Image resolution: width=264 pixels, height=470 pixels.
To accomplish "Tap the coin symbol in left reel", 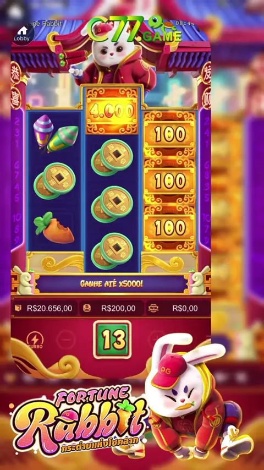I will pyautogui.click(x=54, y=181).
